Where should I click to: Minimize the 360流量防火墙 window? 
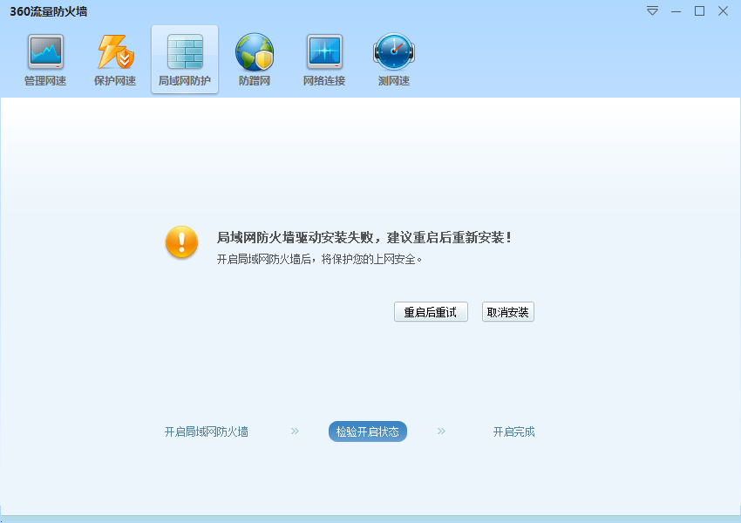pyautogui.click(x=676, y=11)
